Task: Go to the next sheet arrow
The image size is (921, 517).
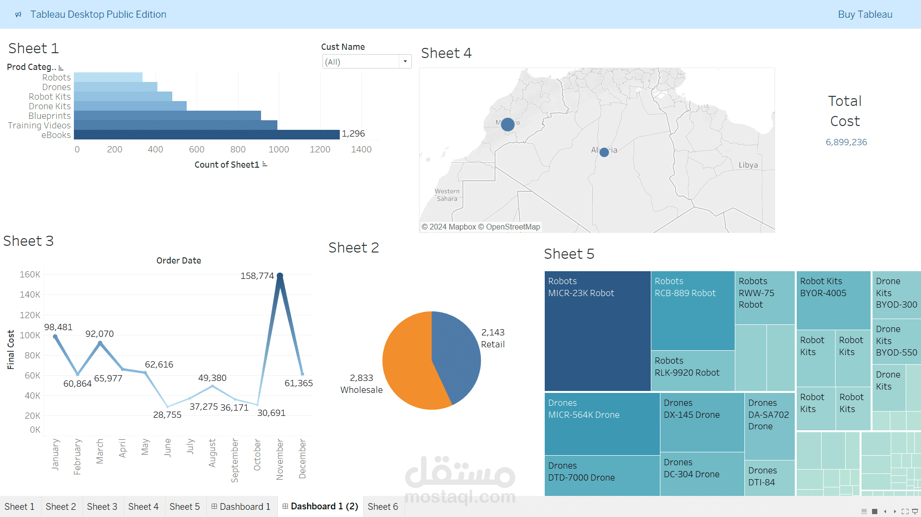Action: [895, 511]
